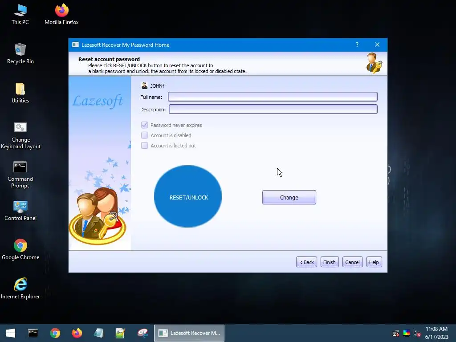Launch Chrome from the taskbar
This screenshot has width=456, height=342.
(x=55, y=333)
